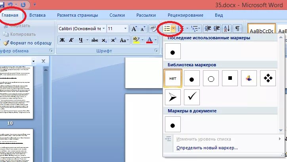The height and width of the screenshot is (162, 287).
Task: Click Копировать in the clipboard group
Action: [x=19, y=34]
